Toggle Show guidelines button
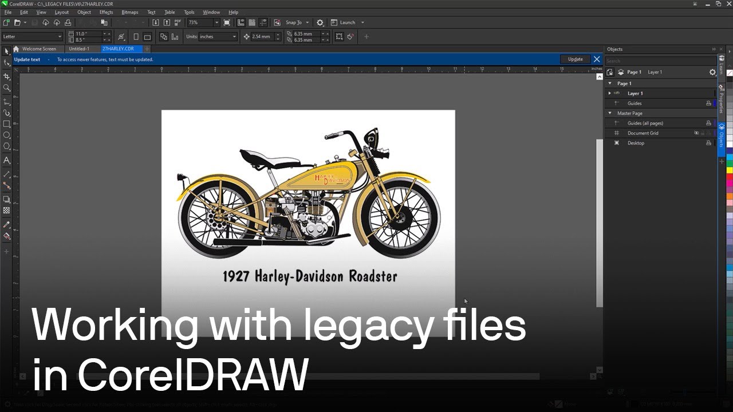Viewport: 733px width, 412px height. [263, 22]
